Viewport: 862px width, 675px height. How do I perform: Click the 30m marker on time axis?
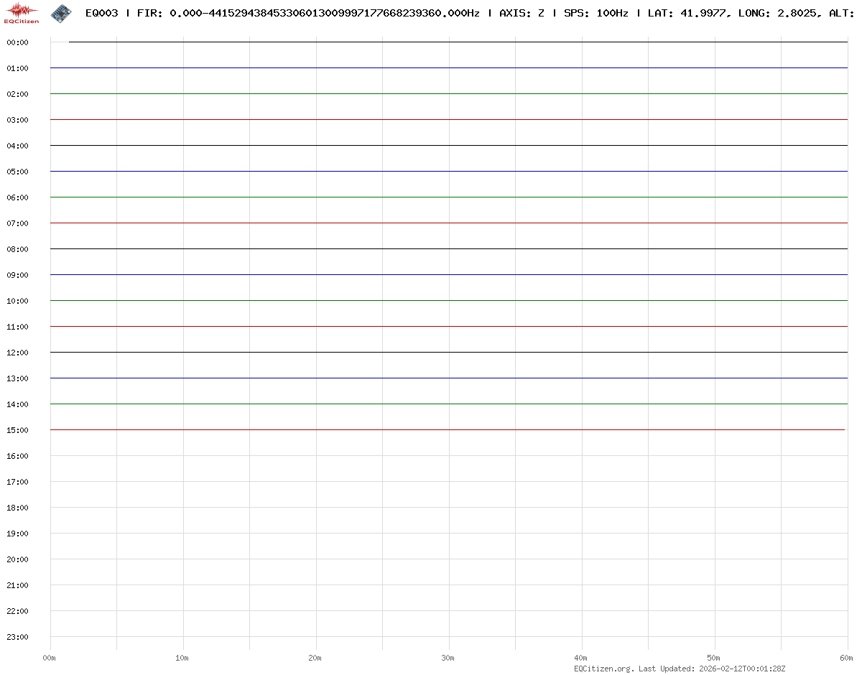click(x=448, y=658)
